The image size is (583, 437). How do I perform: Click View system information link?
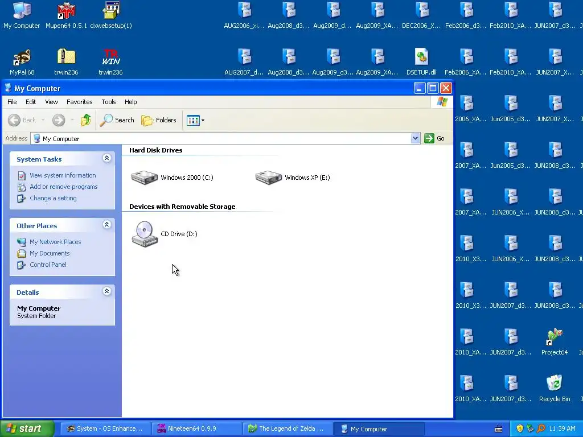63,175
